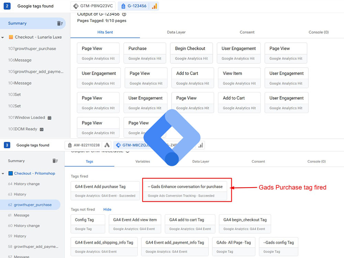The height and width of the screenshot is (258, 344).
Task: Open the Begin Checkout hit card
Action: 192,53
